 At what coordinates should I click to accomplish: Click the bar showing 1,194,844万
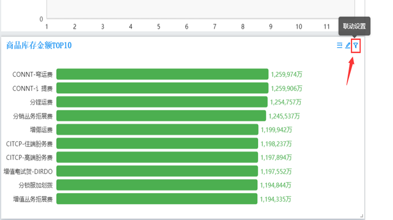tap(156, 185)
